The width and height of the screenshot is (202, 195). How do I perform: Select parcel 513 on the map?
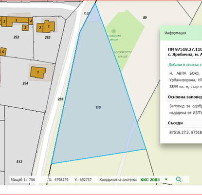pyautogui.click(x=19, y=162)
